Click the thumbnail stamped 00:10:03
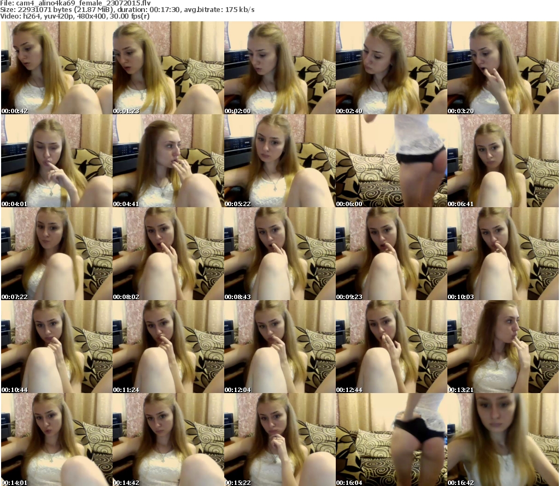The width and height of the screenshot is (560, 486). [503, 254]
